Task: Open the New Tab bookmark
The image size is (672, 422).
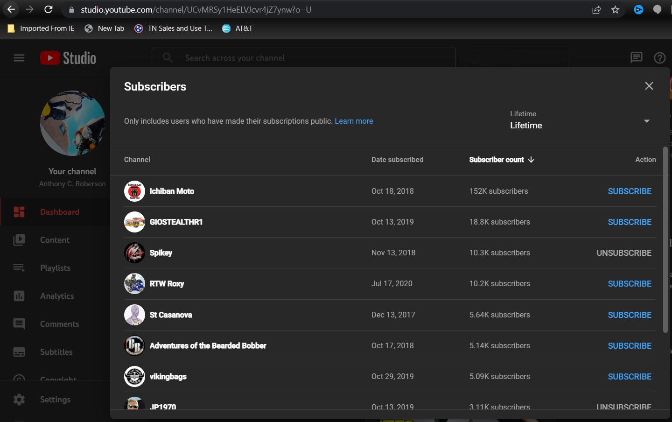Action: 105,28
